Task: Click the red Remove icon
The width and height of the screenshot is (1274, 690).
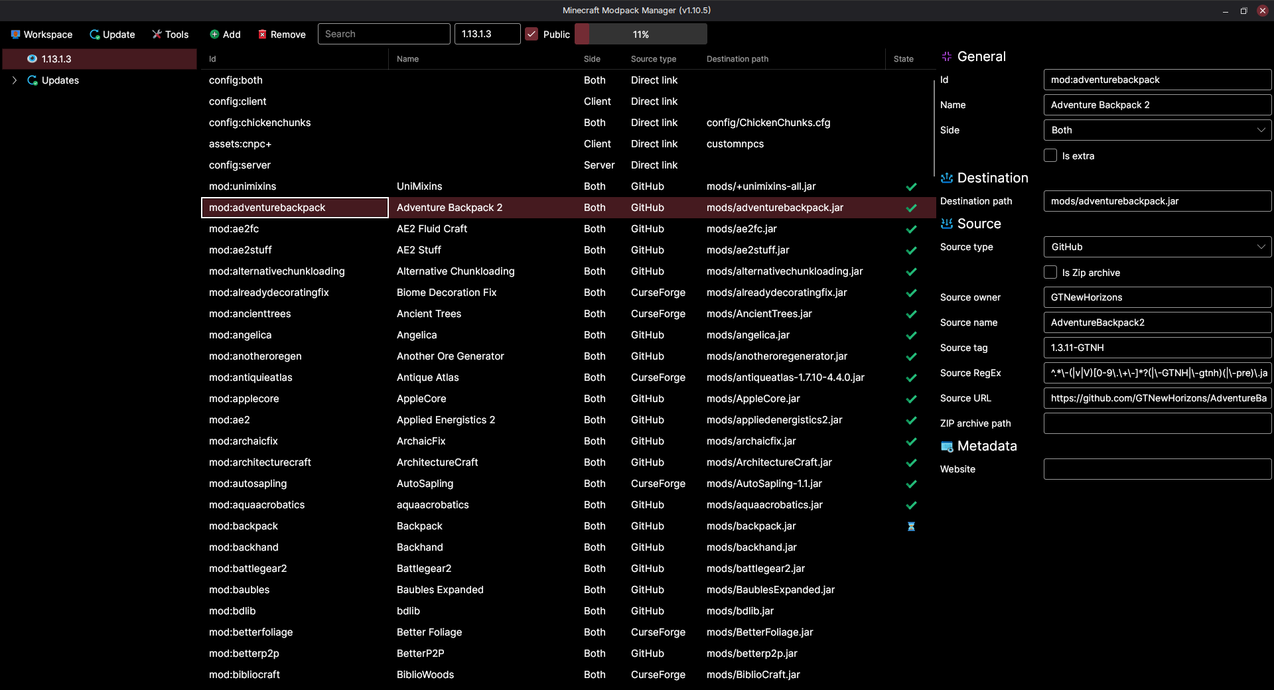Action: point(262,34)
